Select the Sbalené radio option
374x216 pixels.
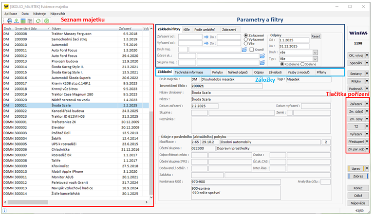pyautogui.click(x=302, y=64)
